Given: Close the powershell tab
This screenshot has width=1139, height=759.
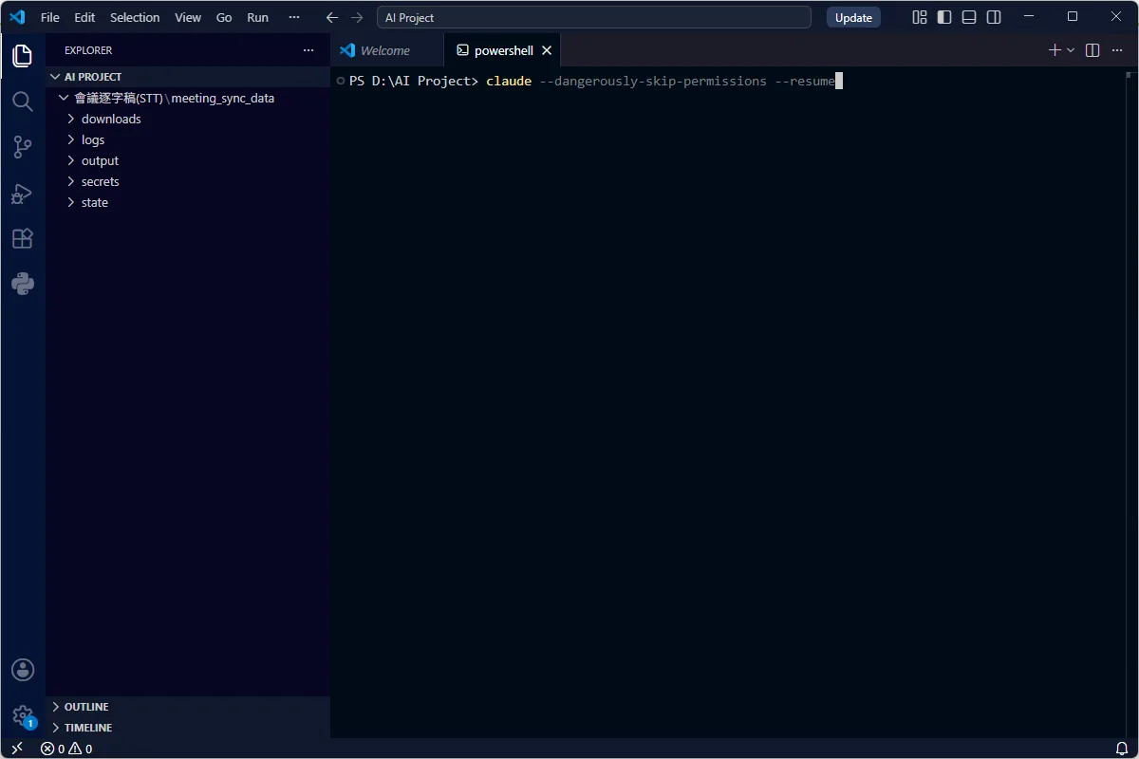Looking at the screenshot, I should coord(547,50).
